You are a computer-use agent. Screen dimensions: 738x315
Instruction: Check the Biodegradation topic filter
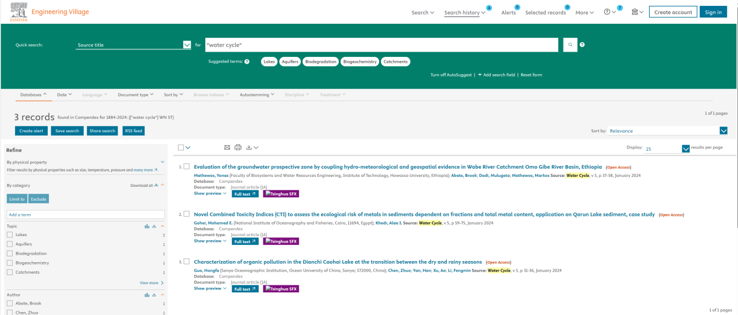coord(10,254)
